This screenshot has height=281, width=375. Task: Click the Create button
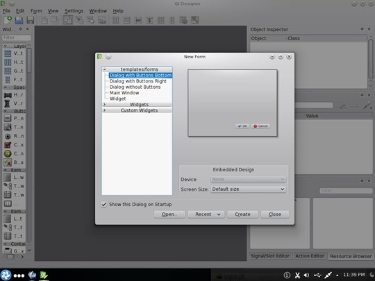pos(243,214)
